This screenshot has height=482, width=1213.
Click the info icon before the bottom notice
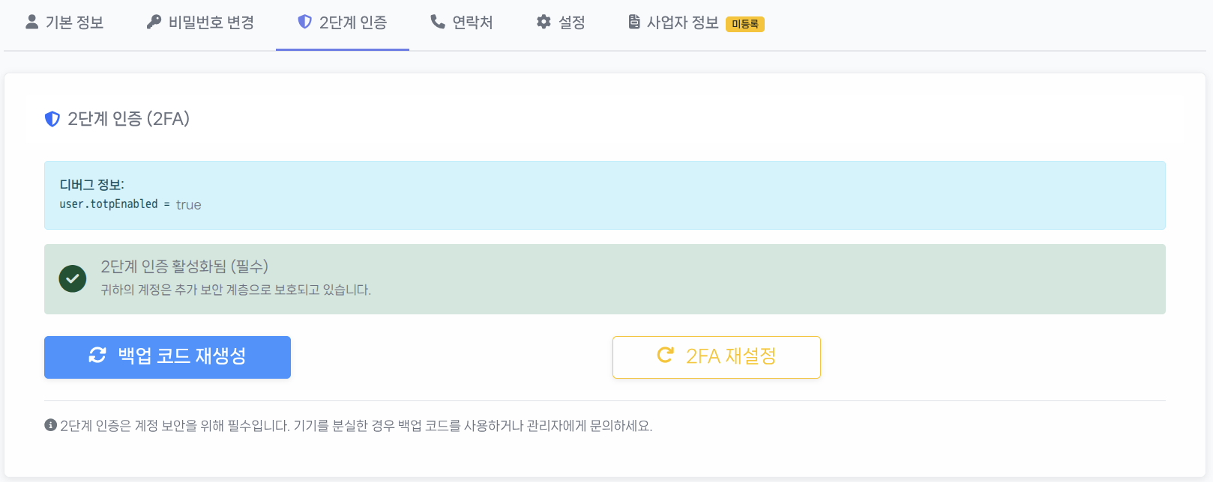click(49, 424)
